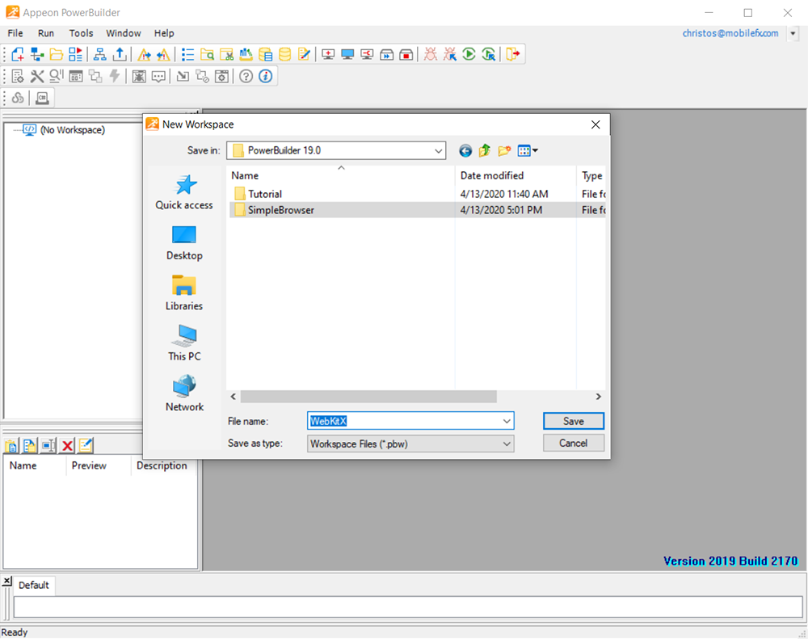Viewport: 808px width, 639px height.
Task: Click the Edit file pencil toolbar icon
Action: [304, 54]
